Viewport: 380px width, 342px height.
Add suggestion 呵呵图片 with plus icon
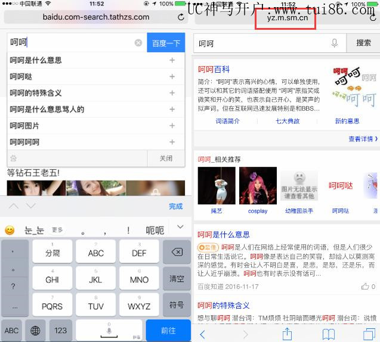point(172,126)
